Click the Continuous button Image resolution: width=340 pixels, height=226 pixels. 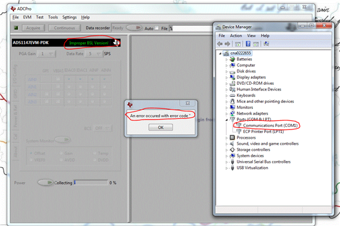[64, 28]
